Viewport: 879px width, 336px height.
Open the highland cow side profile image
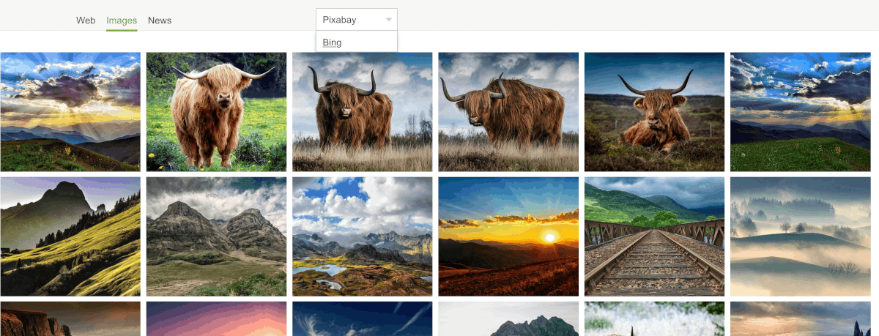[x=508, y=112]
